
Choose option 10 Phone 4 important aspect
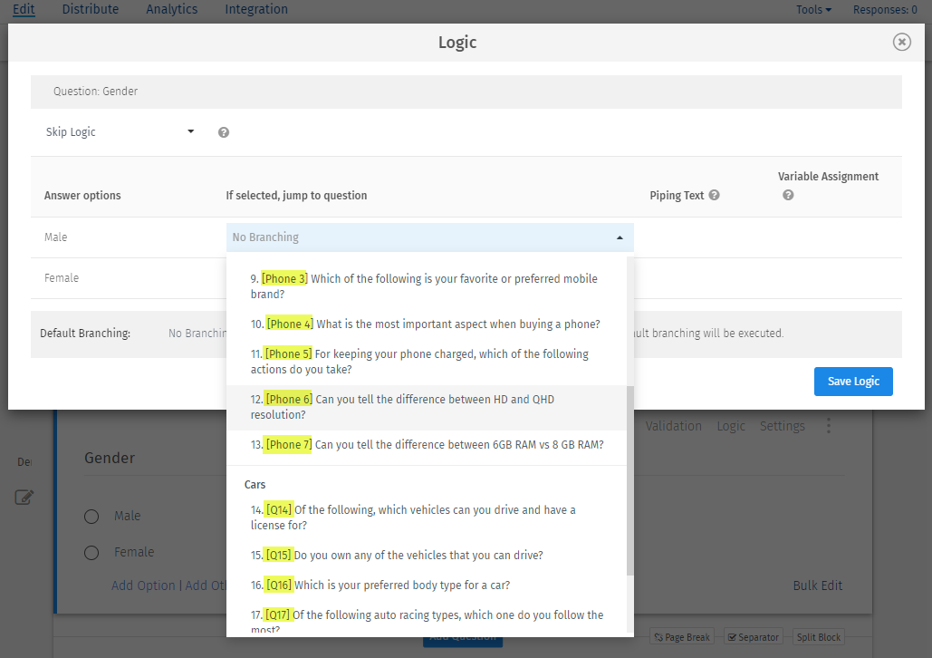point(427,324)
